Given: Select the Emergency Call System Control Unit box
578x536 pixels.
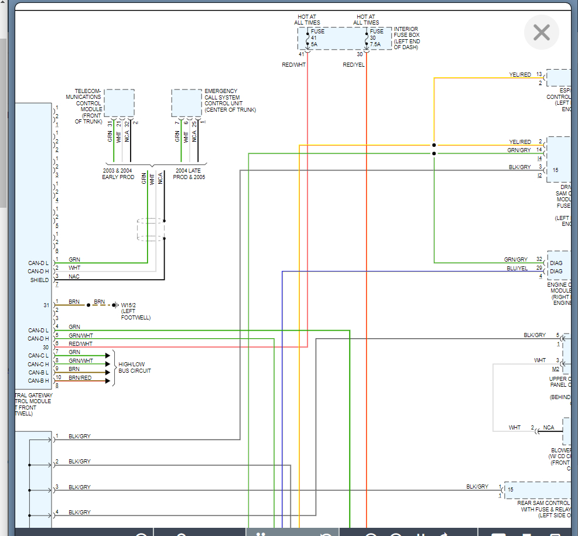Looking at the screenshot, I should 186,102.
